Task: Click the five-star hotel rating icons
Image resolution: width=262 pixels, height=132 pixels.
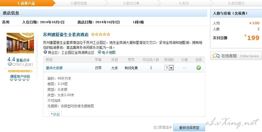Action: (x=101, y=35)
